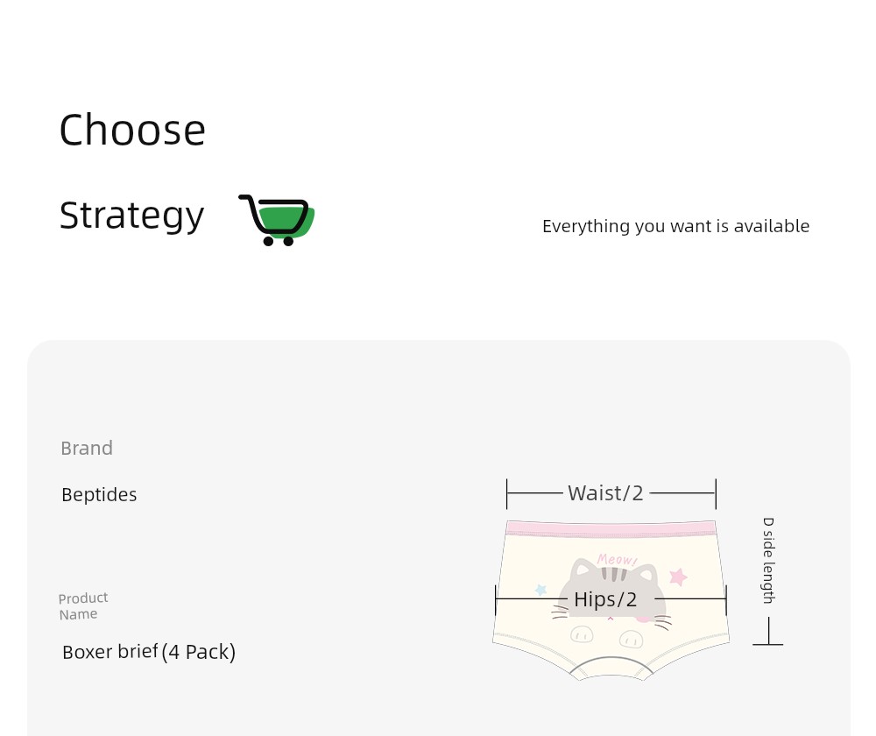The width and height of the screenshot is (876, 736).
Task: Select the Strategy heading text
Action: tap(132, 216)
